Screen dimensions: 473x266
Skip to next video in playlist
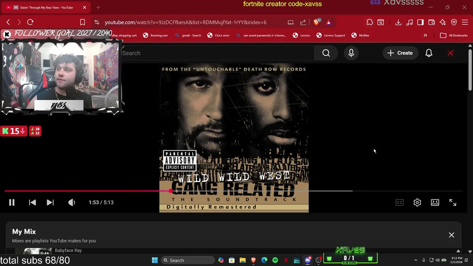[x=50, y=202]
